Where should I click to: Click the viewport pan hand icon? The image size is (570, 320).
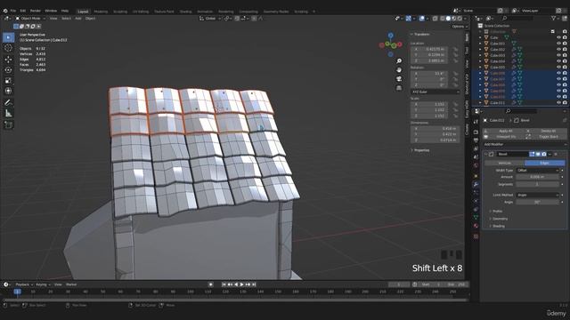point(399,70)
